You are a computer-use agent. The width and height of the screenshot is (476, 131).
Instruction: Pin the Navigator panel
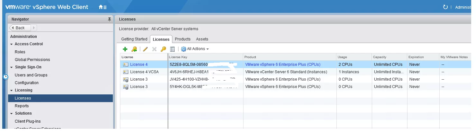pos(109,19)
